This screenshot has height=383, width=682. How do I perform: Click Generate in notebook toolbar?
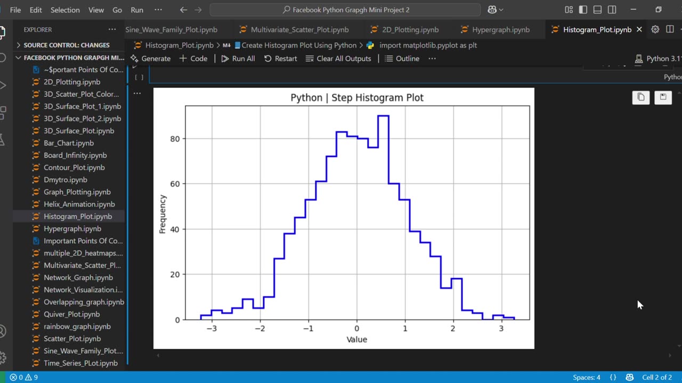point(150,59)
